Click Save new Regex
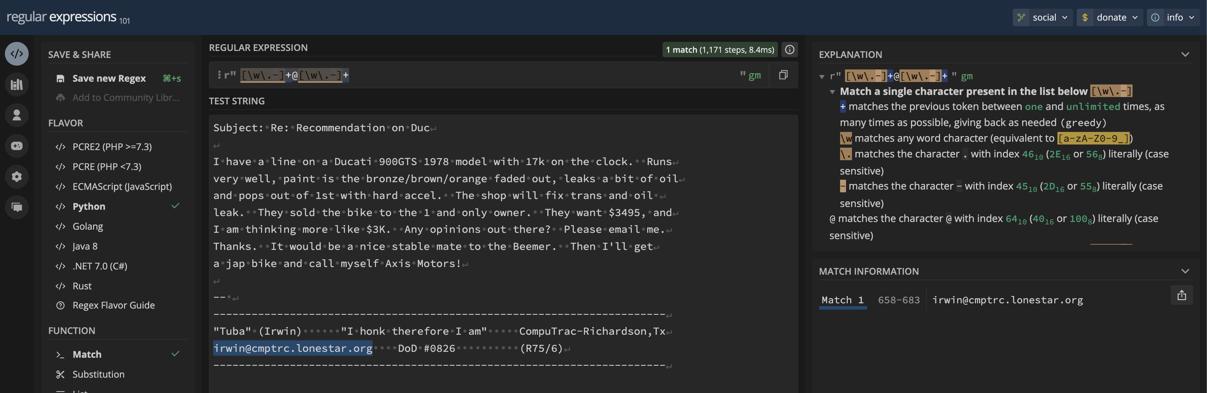Viewport: 1207px width, 393px height. click(x=109, y=78)
